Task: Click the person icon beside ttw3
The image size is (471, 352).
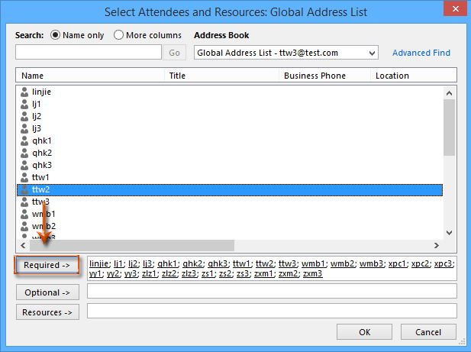Action: [x=24, y=202]
